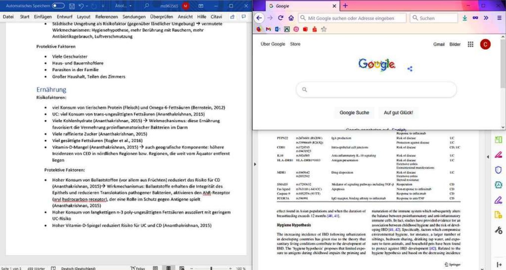Click the red M account avatar in Word
The image size is (506, 270).
185,6
